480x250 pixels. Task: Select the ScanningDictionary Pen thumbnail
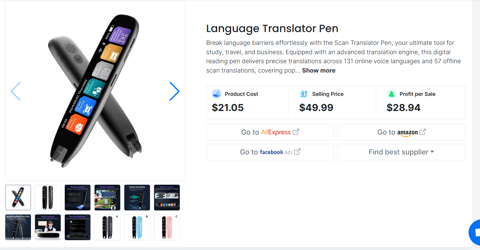(18, 227)
